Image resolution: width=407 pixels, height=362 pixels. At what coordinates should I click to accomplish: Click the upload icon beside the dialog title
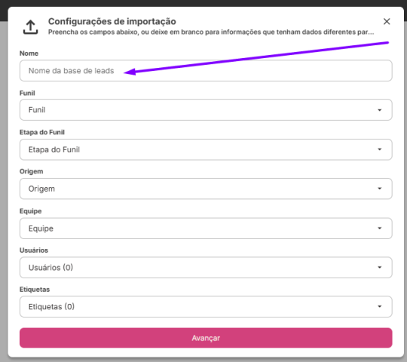(30, 27)
